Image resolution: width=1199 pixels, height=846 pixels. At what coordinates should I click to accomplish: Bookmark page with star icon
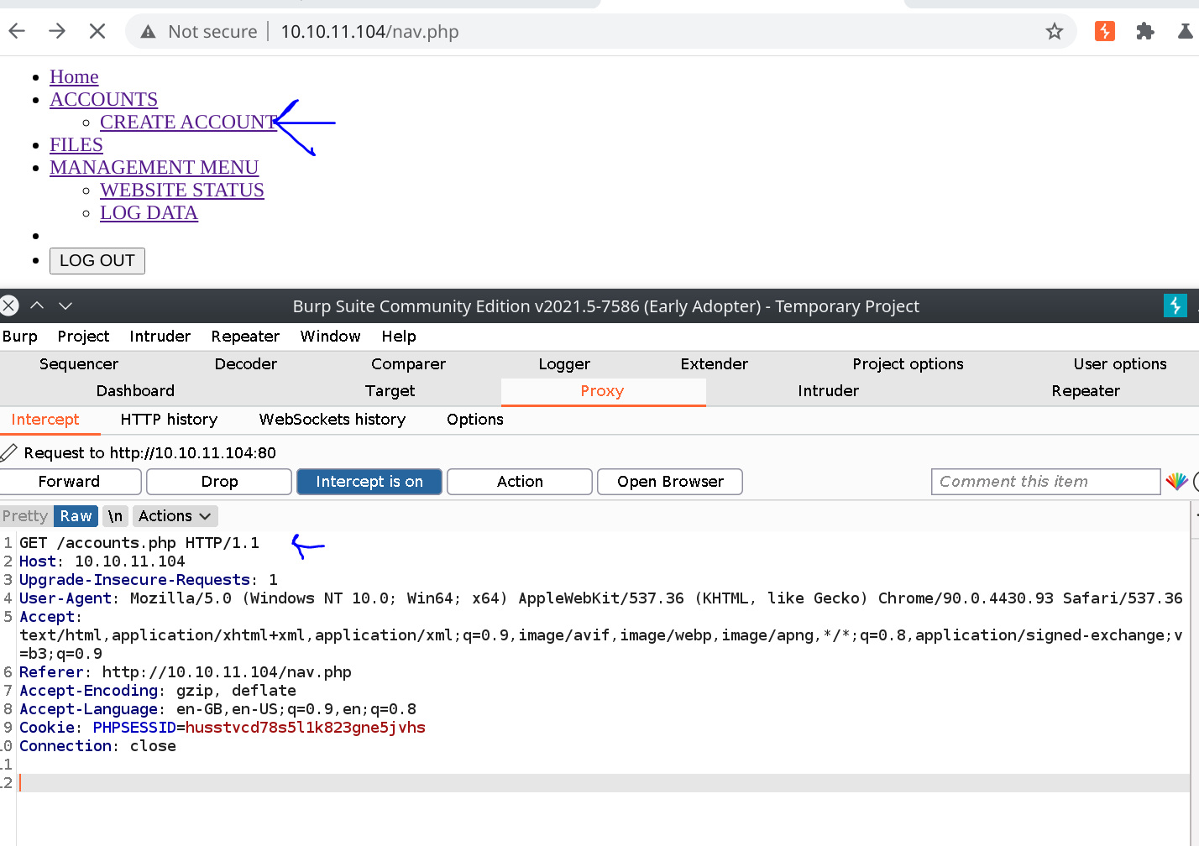(1055, 32)
